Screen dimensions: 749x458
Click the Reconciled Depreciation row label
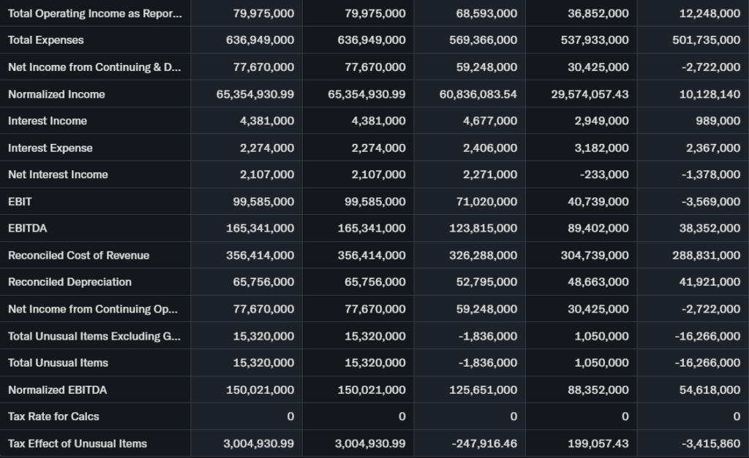pos(69,282)
